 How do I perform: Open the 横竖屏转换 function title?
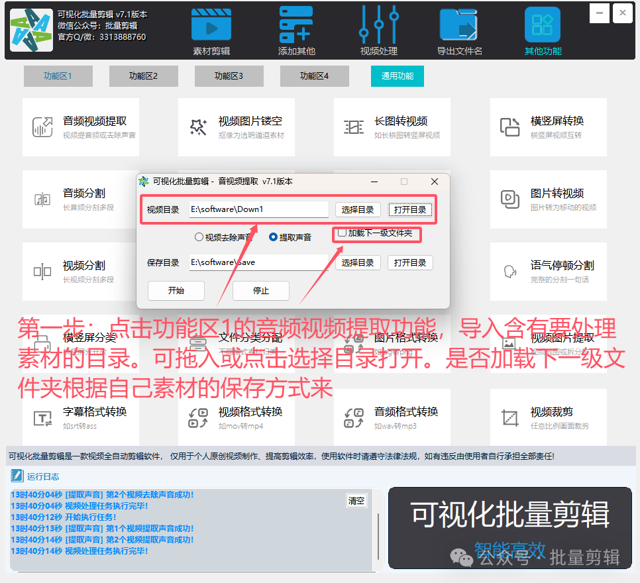[x=557, y=121]
